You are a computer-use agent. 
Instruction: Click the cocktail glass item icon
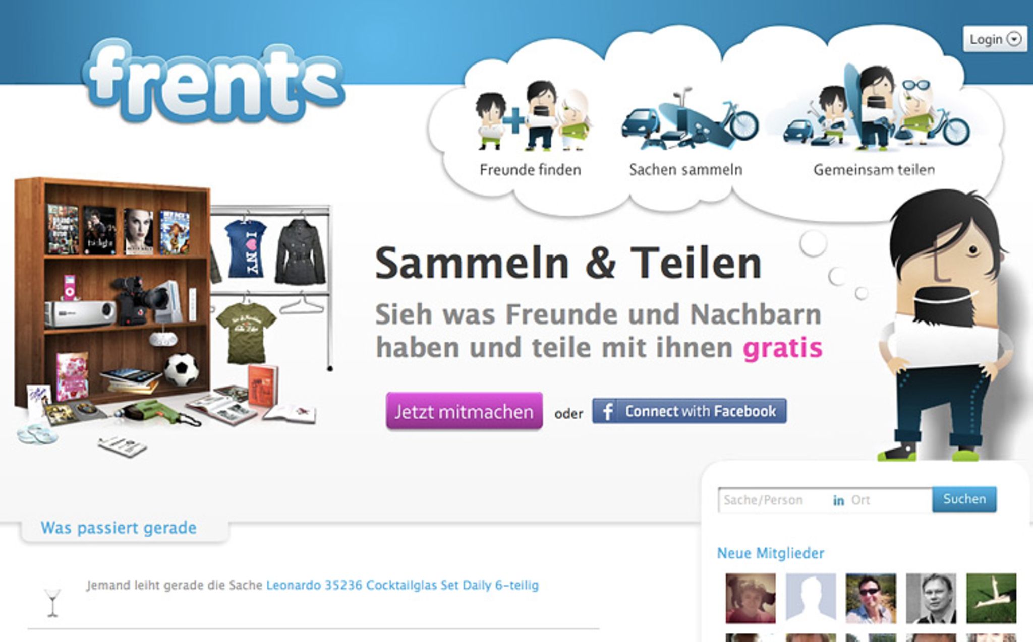(52, 602)
